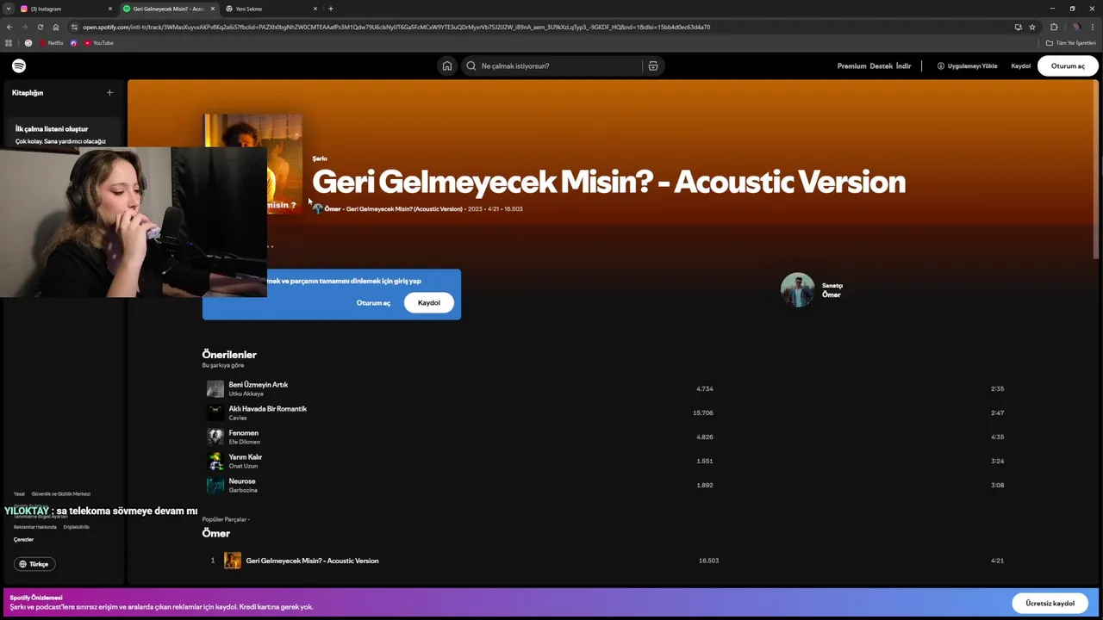Open site info icon in address bar
The image size is (1103, 620).
[x=74, y=27]
